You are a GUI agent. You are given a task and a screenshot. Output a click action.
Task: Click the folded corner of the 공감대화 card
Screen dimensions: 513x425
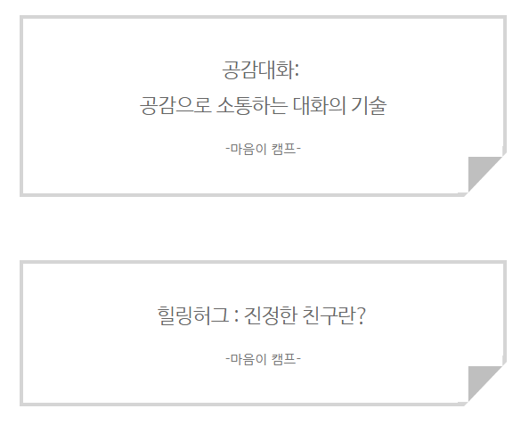482,172
